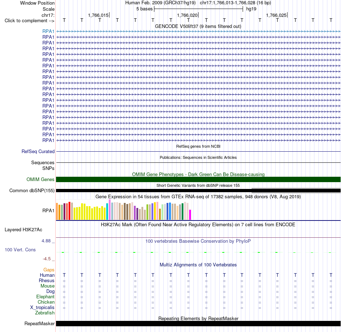Viewport: 341px width, 332px height.
Task: Click the chr17:1,766,013-1,766,028 position text
Action: point(235,3)
